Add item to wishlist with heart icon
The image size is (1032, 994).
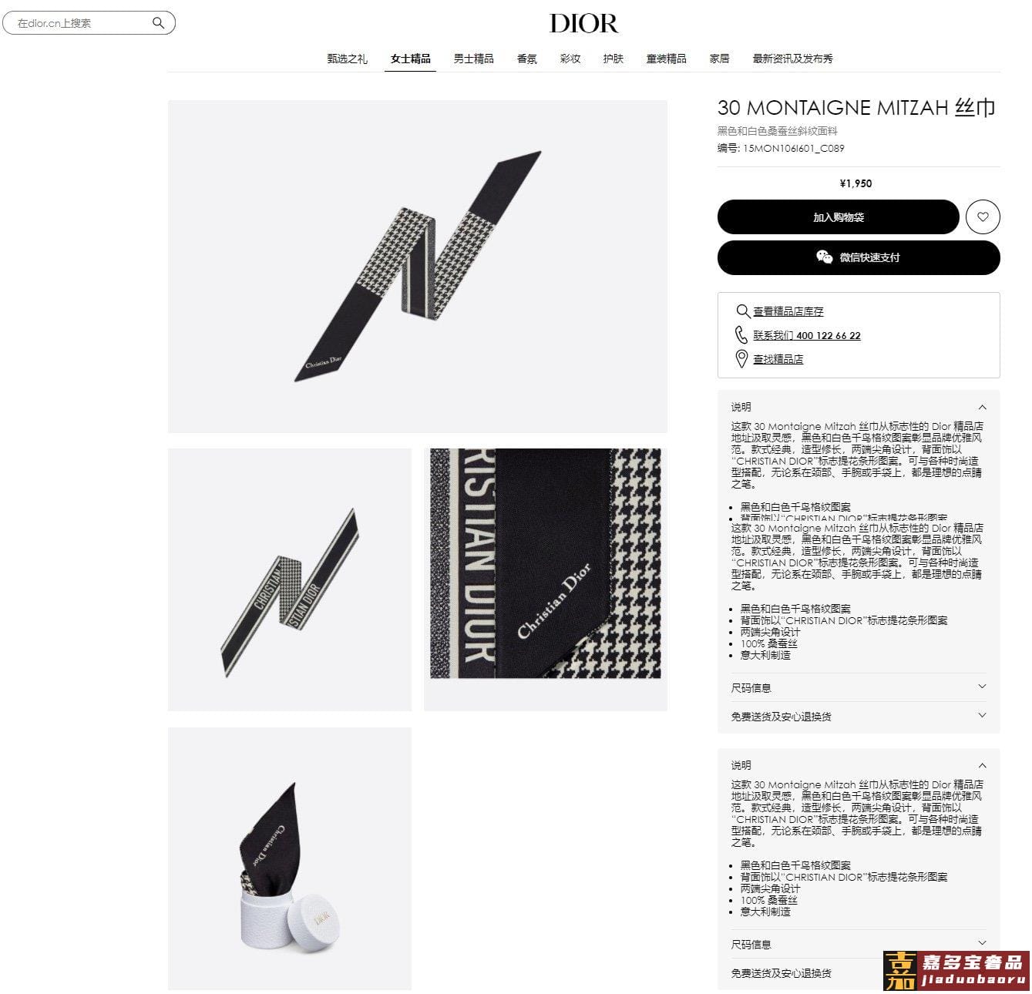[983, 217]
